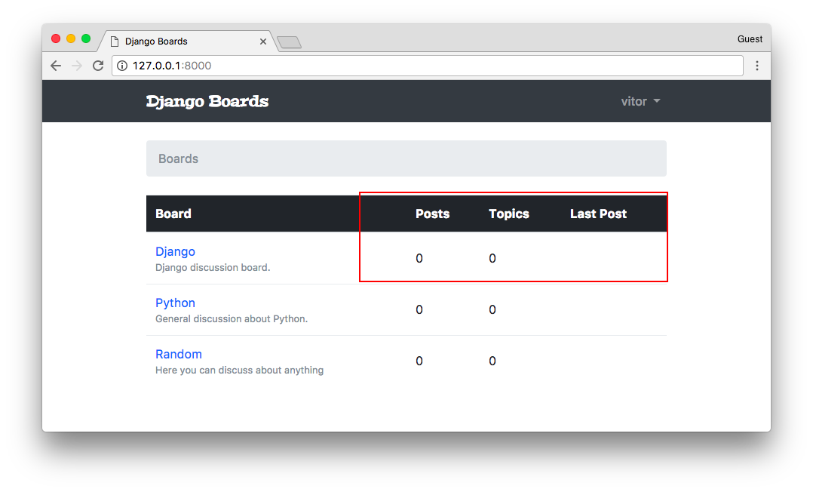The image size is (813, 492).
Task: Open the Random board link
Action: click(179, 354)
